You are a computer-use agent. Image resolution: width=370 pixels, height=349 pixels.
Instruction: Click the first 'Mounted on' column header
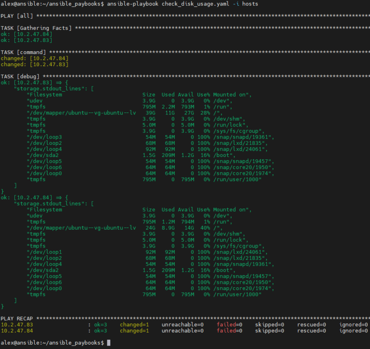[230, 95]
